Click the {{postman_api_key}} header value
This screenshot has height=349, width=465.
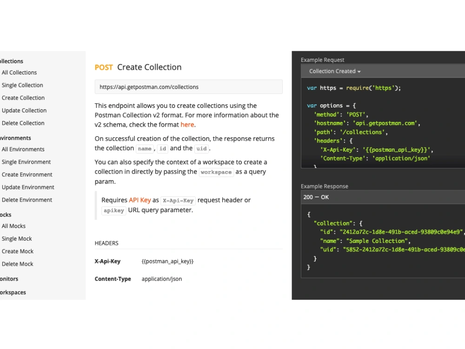click(x=167, y=262)
